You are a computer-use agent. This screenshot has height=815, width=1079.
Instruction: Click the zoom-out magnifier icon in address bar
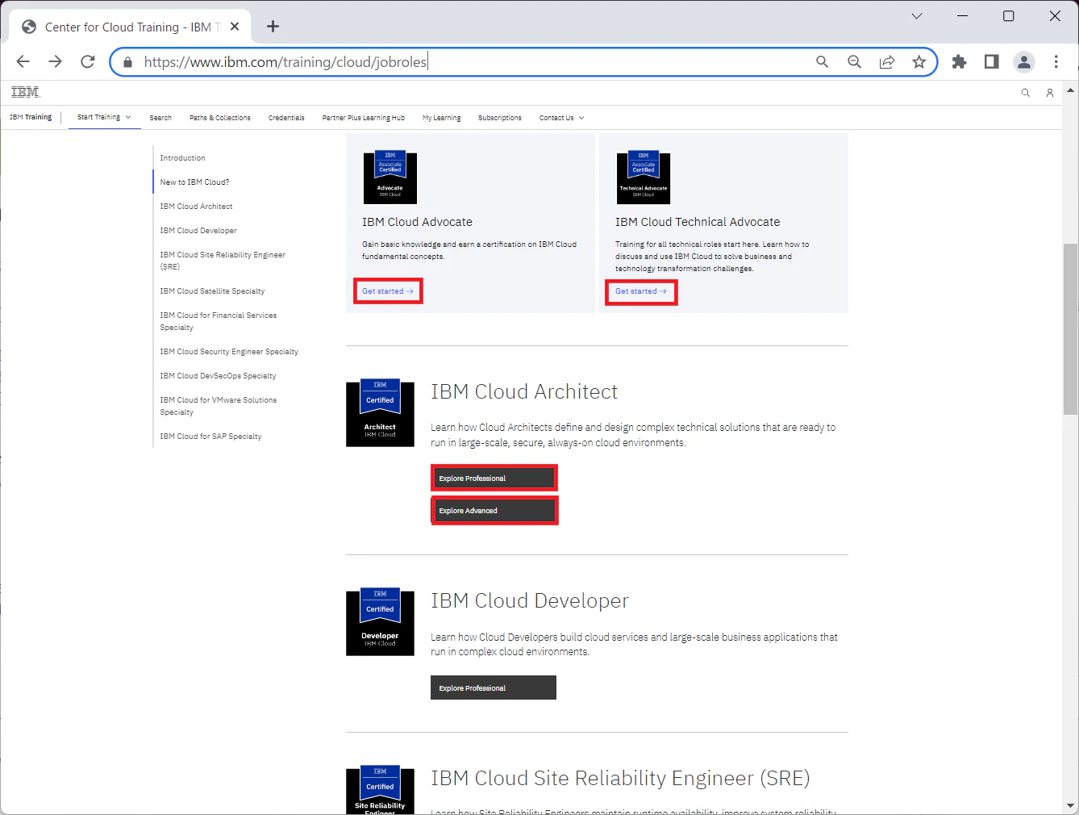point(854,62)
